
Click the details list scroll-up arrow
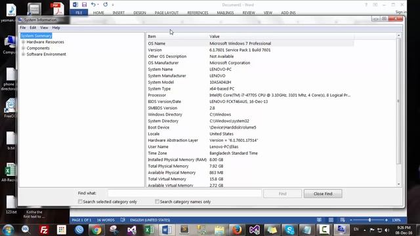(398, 35)
